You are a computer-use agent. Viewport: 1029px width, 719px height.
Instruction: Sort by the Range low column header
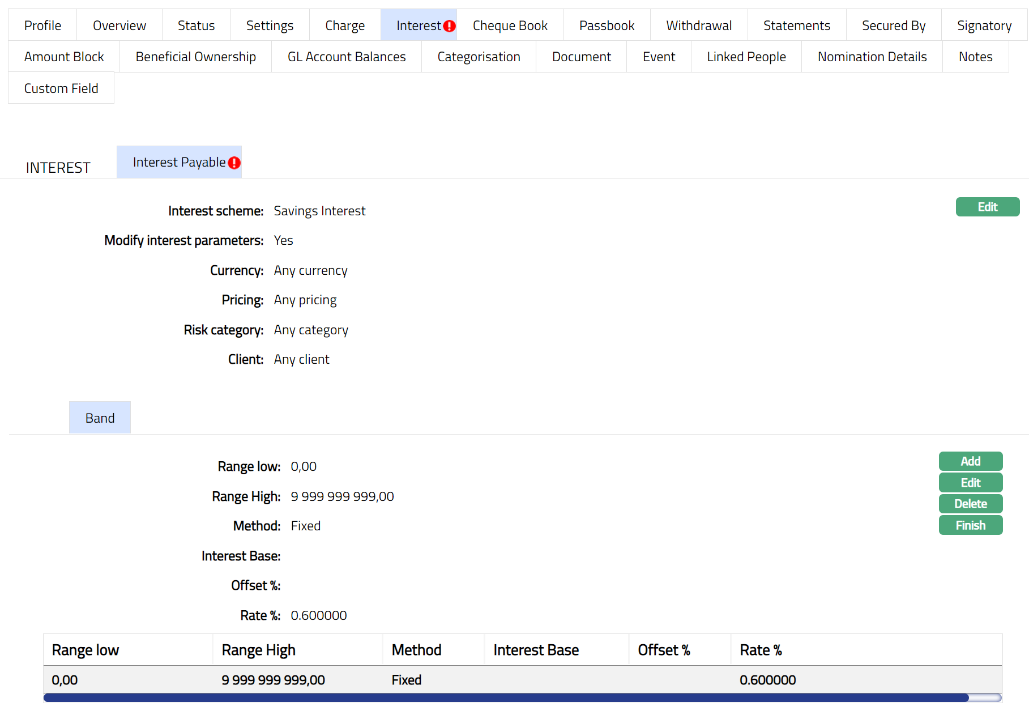(x=86, y=650)
